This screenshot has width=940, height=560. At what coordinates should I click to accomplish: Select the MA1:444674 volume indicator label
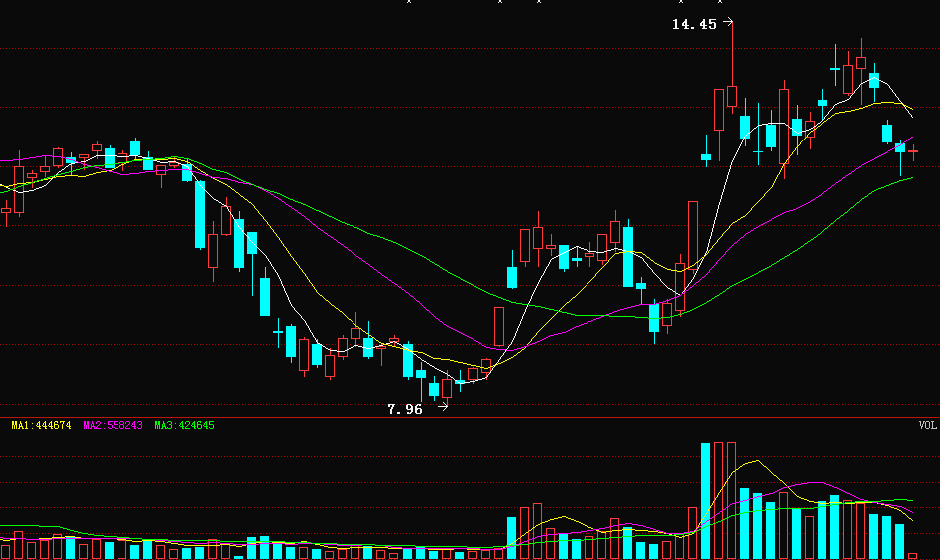click(41, 426)
